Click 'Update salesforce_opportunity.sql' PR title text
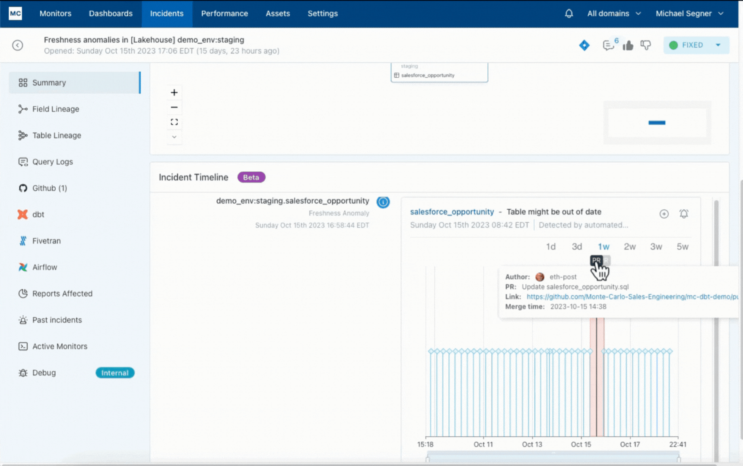This screenshot has height=466, width=743. coord(575,287)
